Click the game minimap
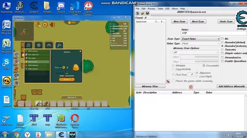This screenshot has height=138, width=247. (24, 31)
